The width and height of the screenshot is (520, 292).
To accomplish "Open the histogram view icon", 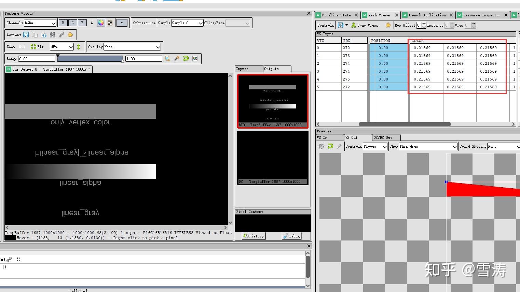I will pos(195,59).
